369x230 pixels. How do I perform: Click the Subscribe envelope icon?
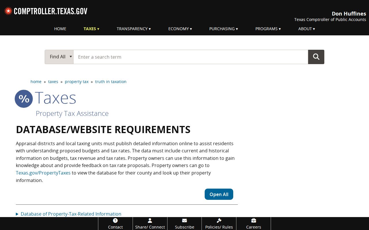click(184, 221)
